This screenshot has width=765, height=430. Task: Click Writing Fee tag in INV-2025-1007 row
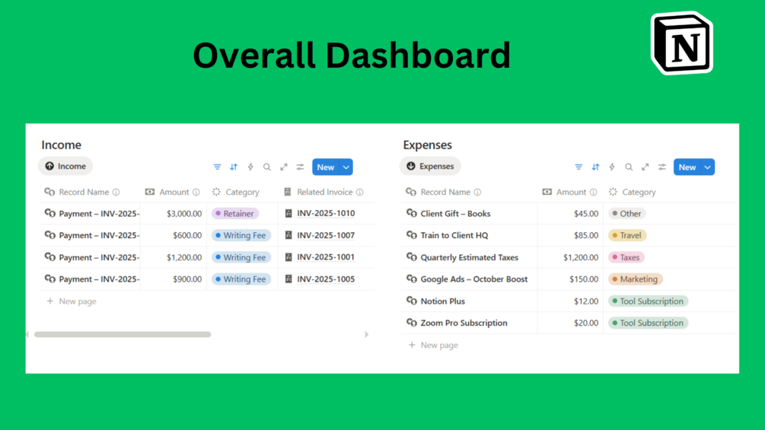click(241, 235)
